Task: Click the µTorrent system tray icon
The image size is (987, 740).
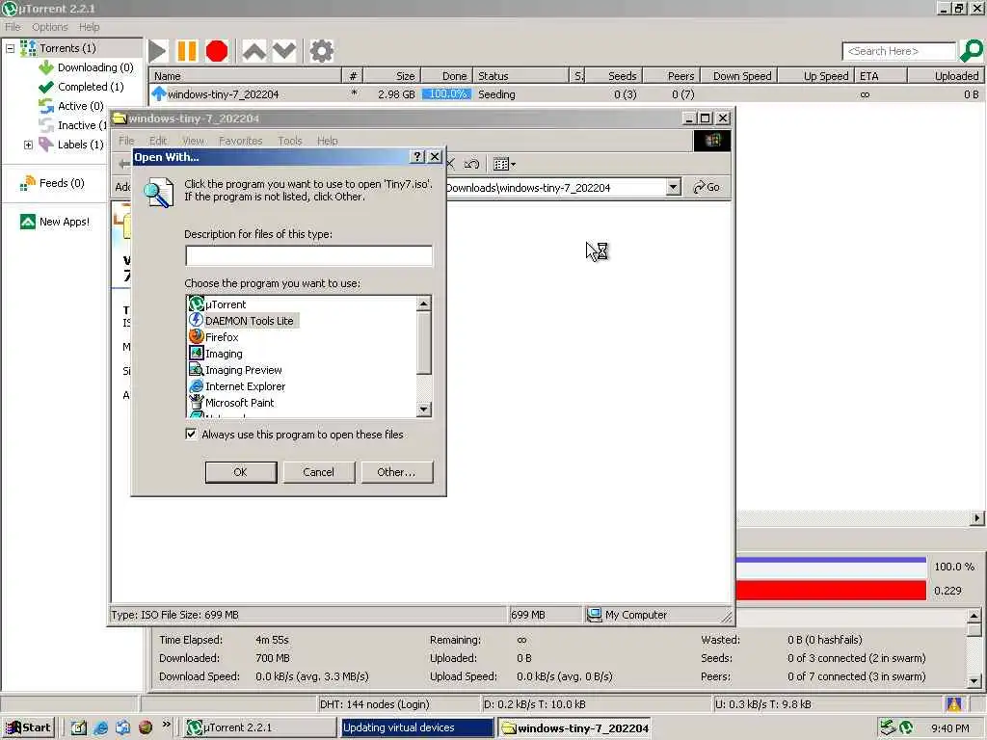Action: pos(906,727)
